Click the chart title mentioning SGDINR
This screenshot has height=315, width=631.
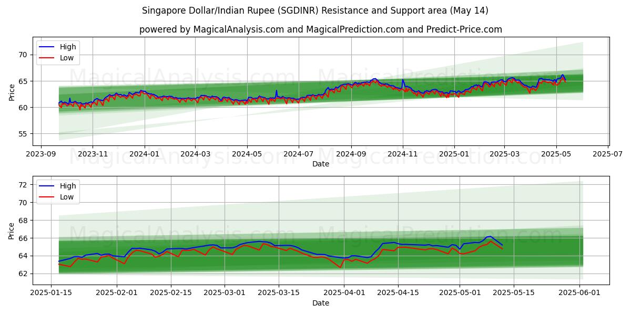tap(315, 10)
